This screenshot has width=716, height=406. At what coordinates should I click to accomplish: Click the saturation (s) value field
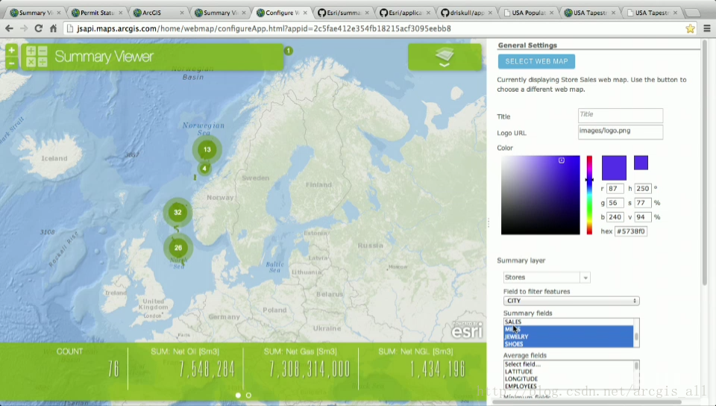(642, 203)
